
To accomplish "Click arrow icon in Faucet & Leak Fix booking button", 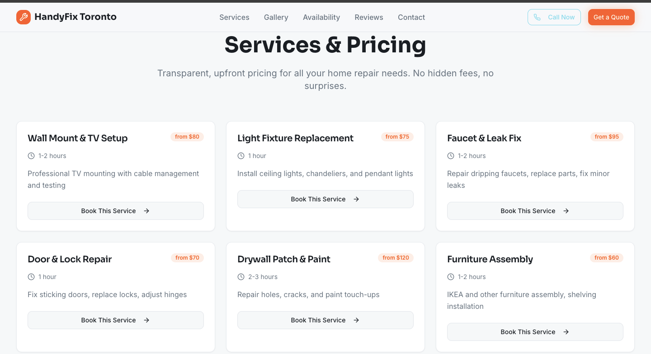I will tap(566, 211).
